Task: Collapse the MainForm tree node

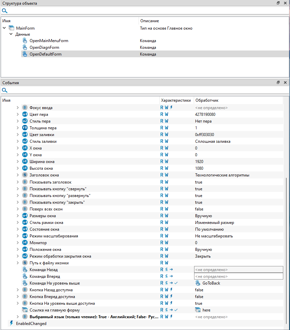Action: pos(4,28)
